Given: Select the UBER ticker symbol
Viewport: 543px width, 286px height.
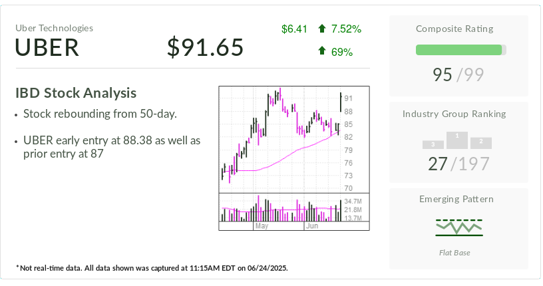Looking at the screenshot, I should [x=47, y=48].
